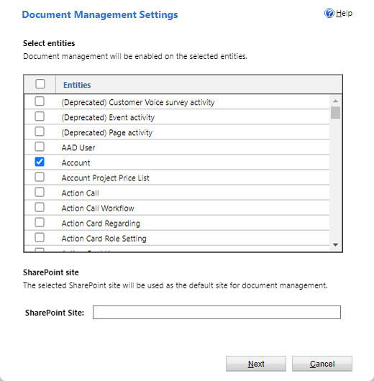Select the Action Card Regarding checkbox
The image size is (374, 381).
pos(40,222)
